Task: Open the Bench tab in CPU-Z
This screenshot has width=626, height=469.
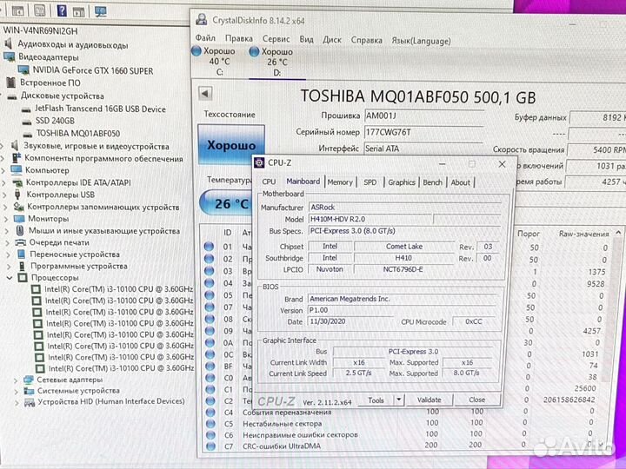Action: (432, 182)
